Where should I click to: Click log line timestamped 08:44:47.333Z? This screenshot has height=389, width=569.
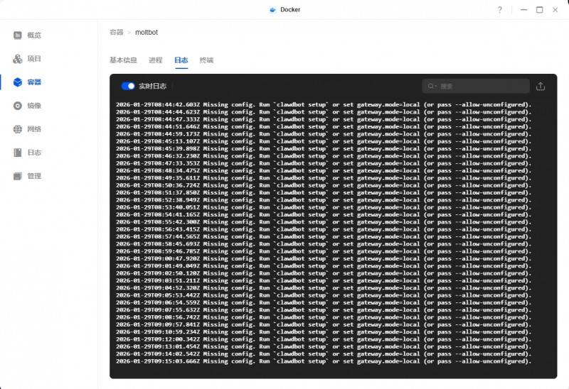324,119
